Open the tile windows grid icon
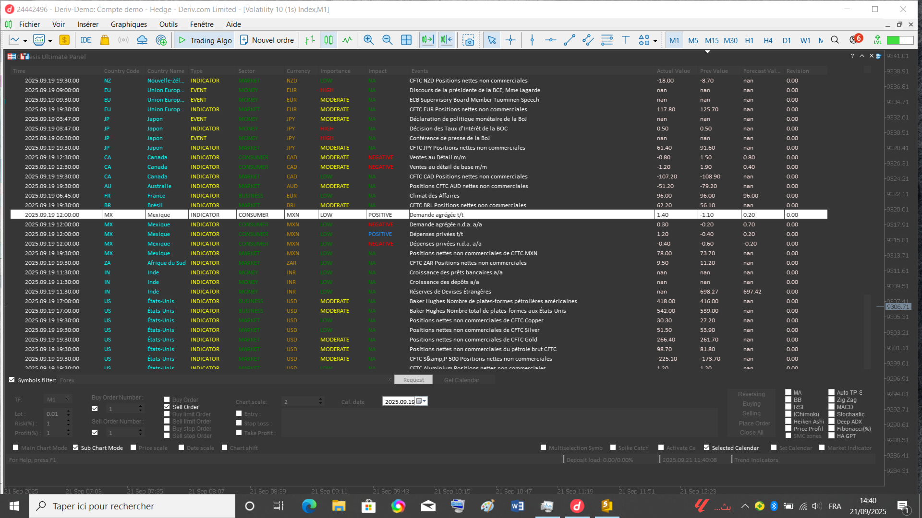 point(406,40)
